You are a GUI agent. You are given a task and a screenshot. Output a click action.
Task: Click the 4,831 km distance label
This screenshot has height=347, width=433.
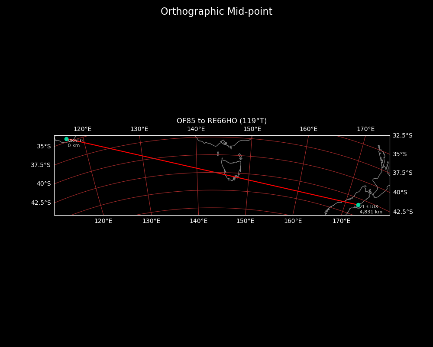(x=371, y=212)
